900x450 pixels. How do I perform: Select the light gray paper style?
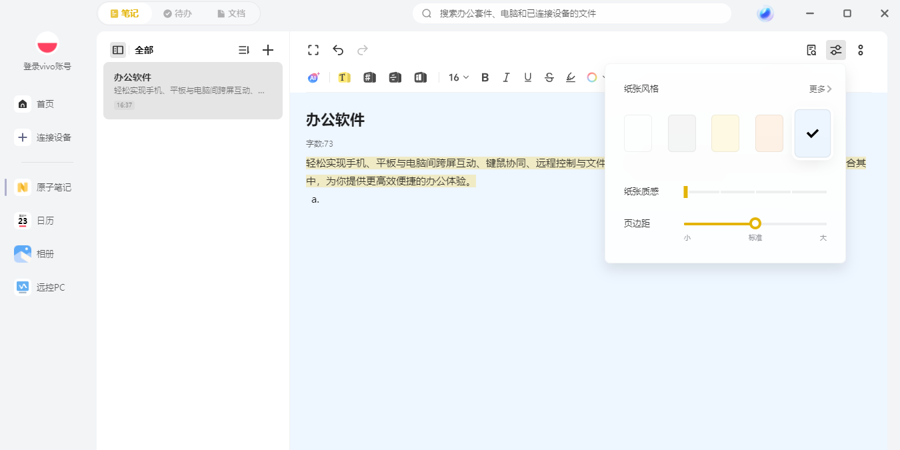click(682, 133)
